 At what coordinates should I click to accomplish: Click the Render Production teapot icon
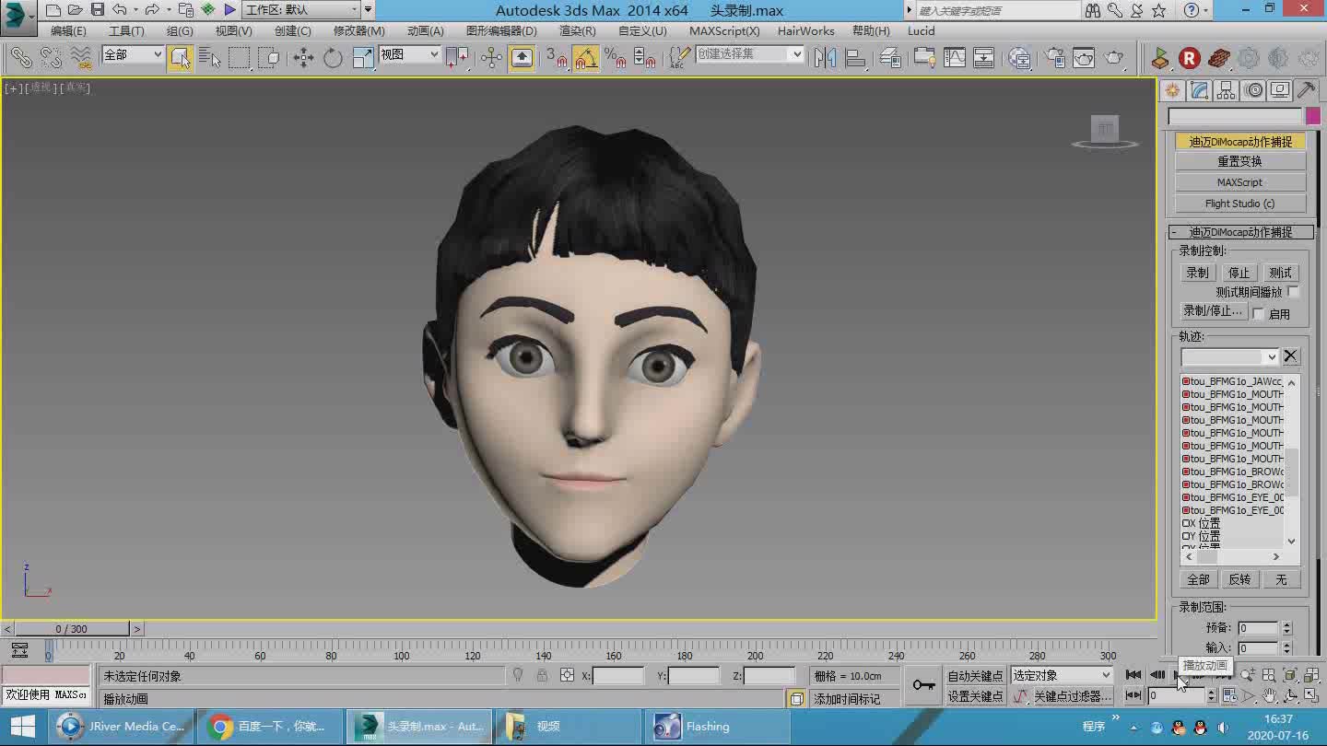click(1114, 57)
